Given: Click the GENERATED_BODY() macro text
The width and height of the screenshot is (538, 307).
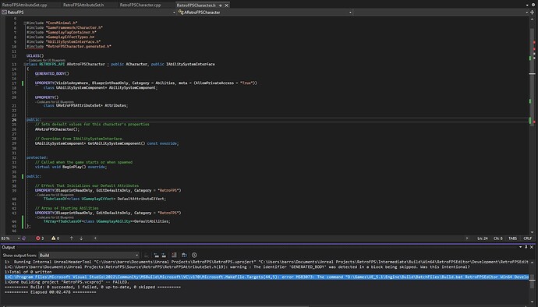Looking at the screenshot, I should [x=51, y=73].
